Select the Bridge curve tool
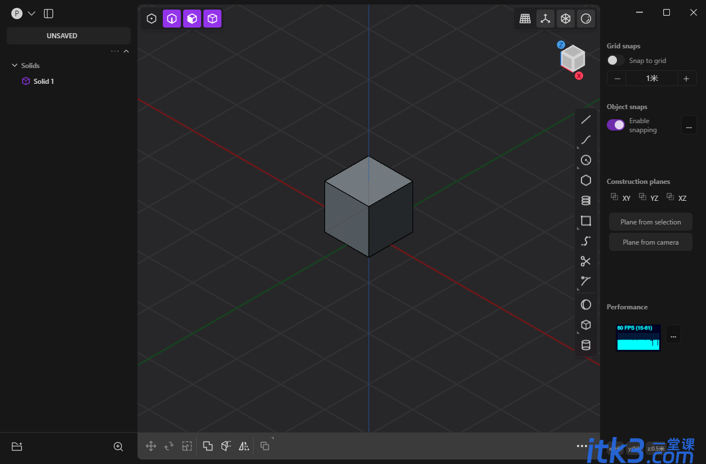 pos(586,241)
